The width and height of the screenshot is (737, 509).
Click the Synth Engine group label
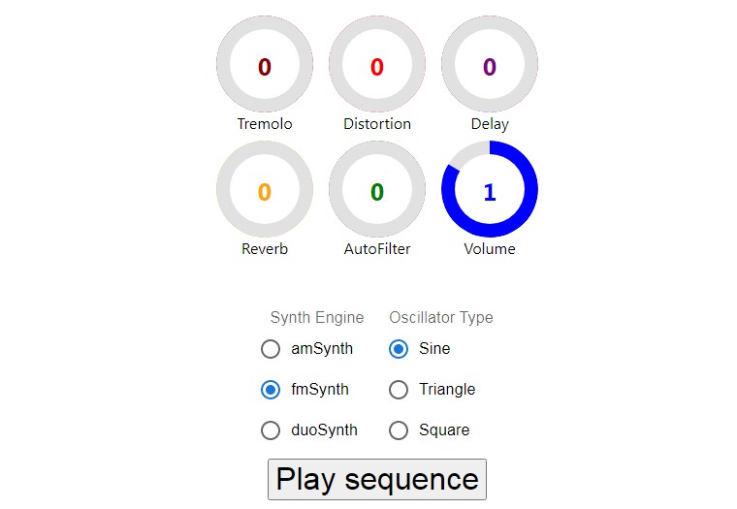click(317, 317)
